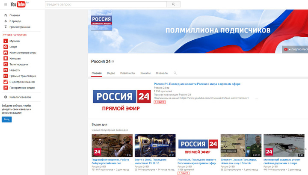
Task: Click the Компьютерные игры gamepad icon
Action: point(6,53)
